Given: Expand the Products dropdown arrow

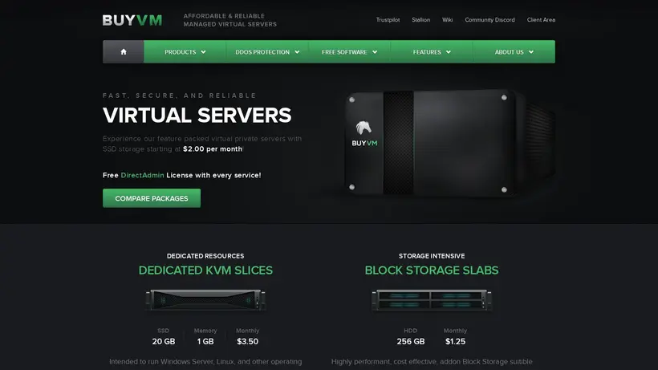Looking at the screenshot, I should 204,52.
